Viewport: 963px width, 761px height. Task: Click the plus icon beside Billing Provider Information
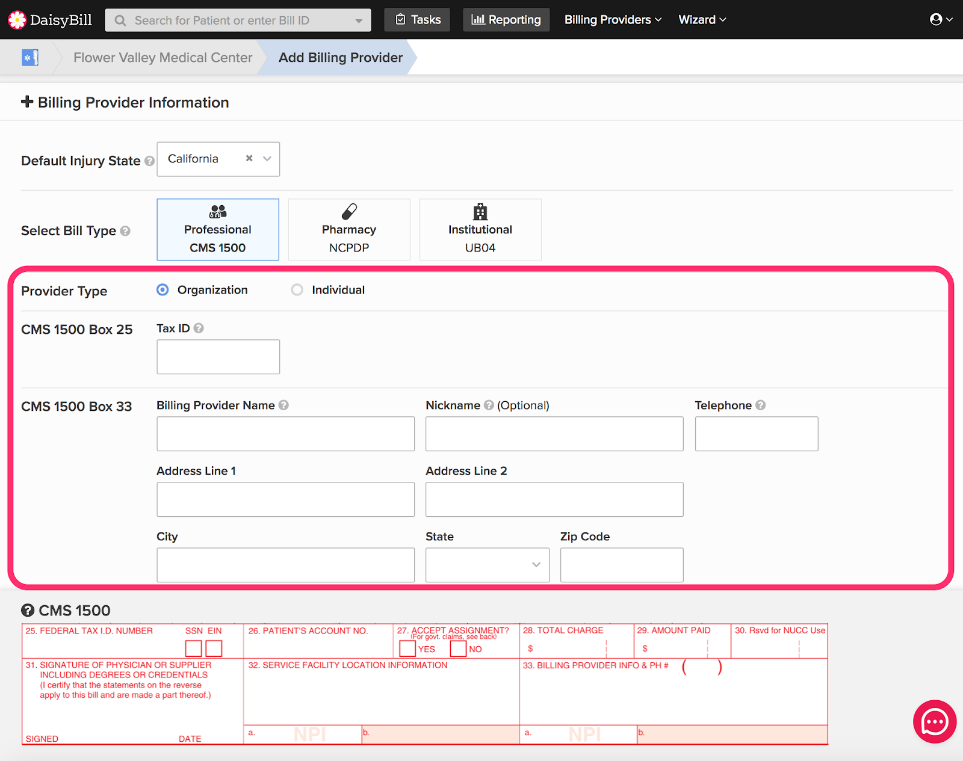(x=27, y=102)
